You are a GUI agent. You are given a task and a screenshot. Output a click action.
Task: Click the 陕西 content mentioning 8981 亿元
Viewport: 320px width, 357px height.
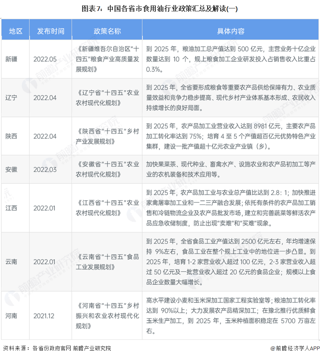[231, 136]
